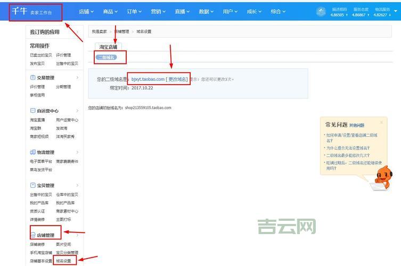Expand the 宝贝管理 section chevron
This screenshot has width=401, height=266.
click(x=78, y=185)
